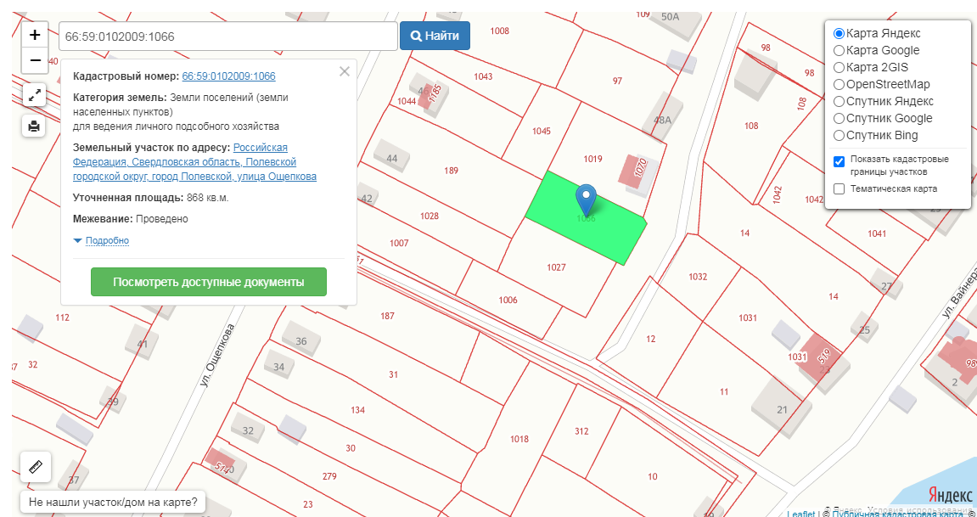Click parcel 189 on the map
Image resolution: width=977 pixels, height=517 pixels.
pos(452,170)
